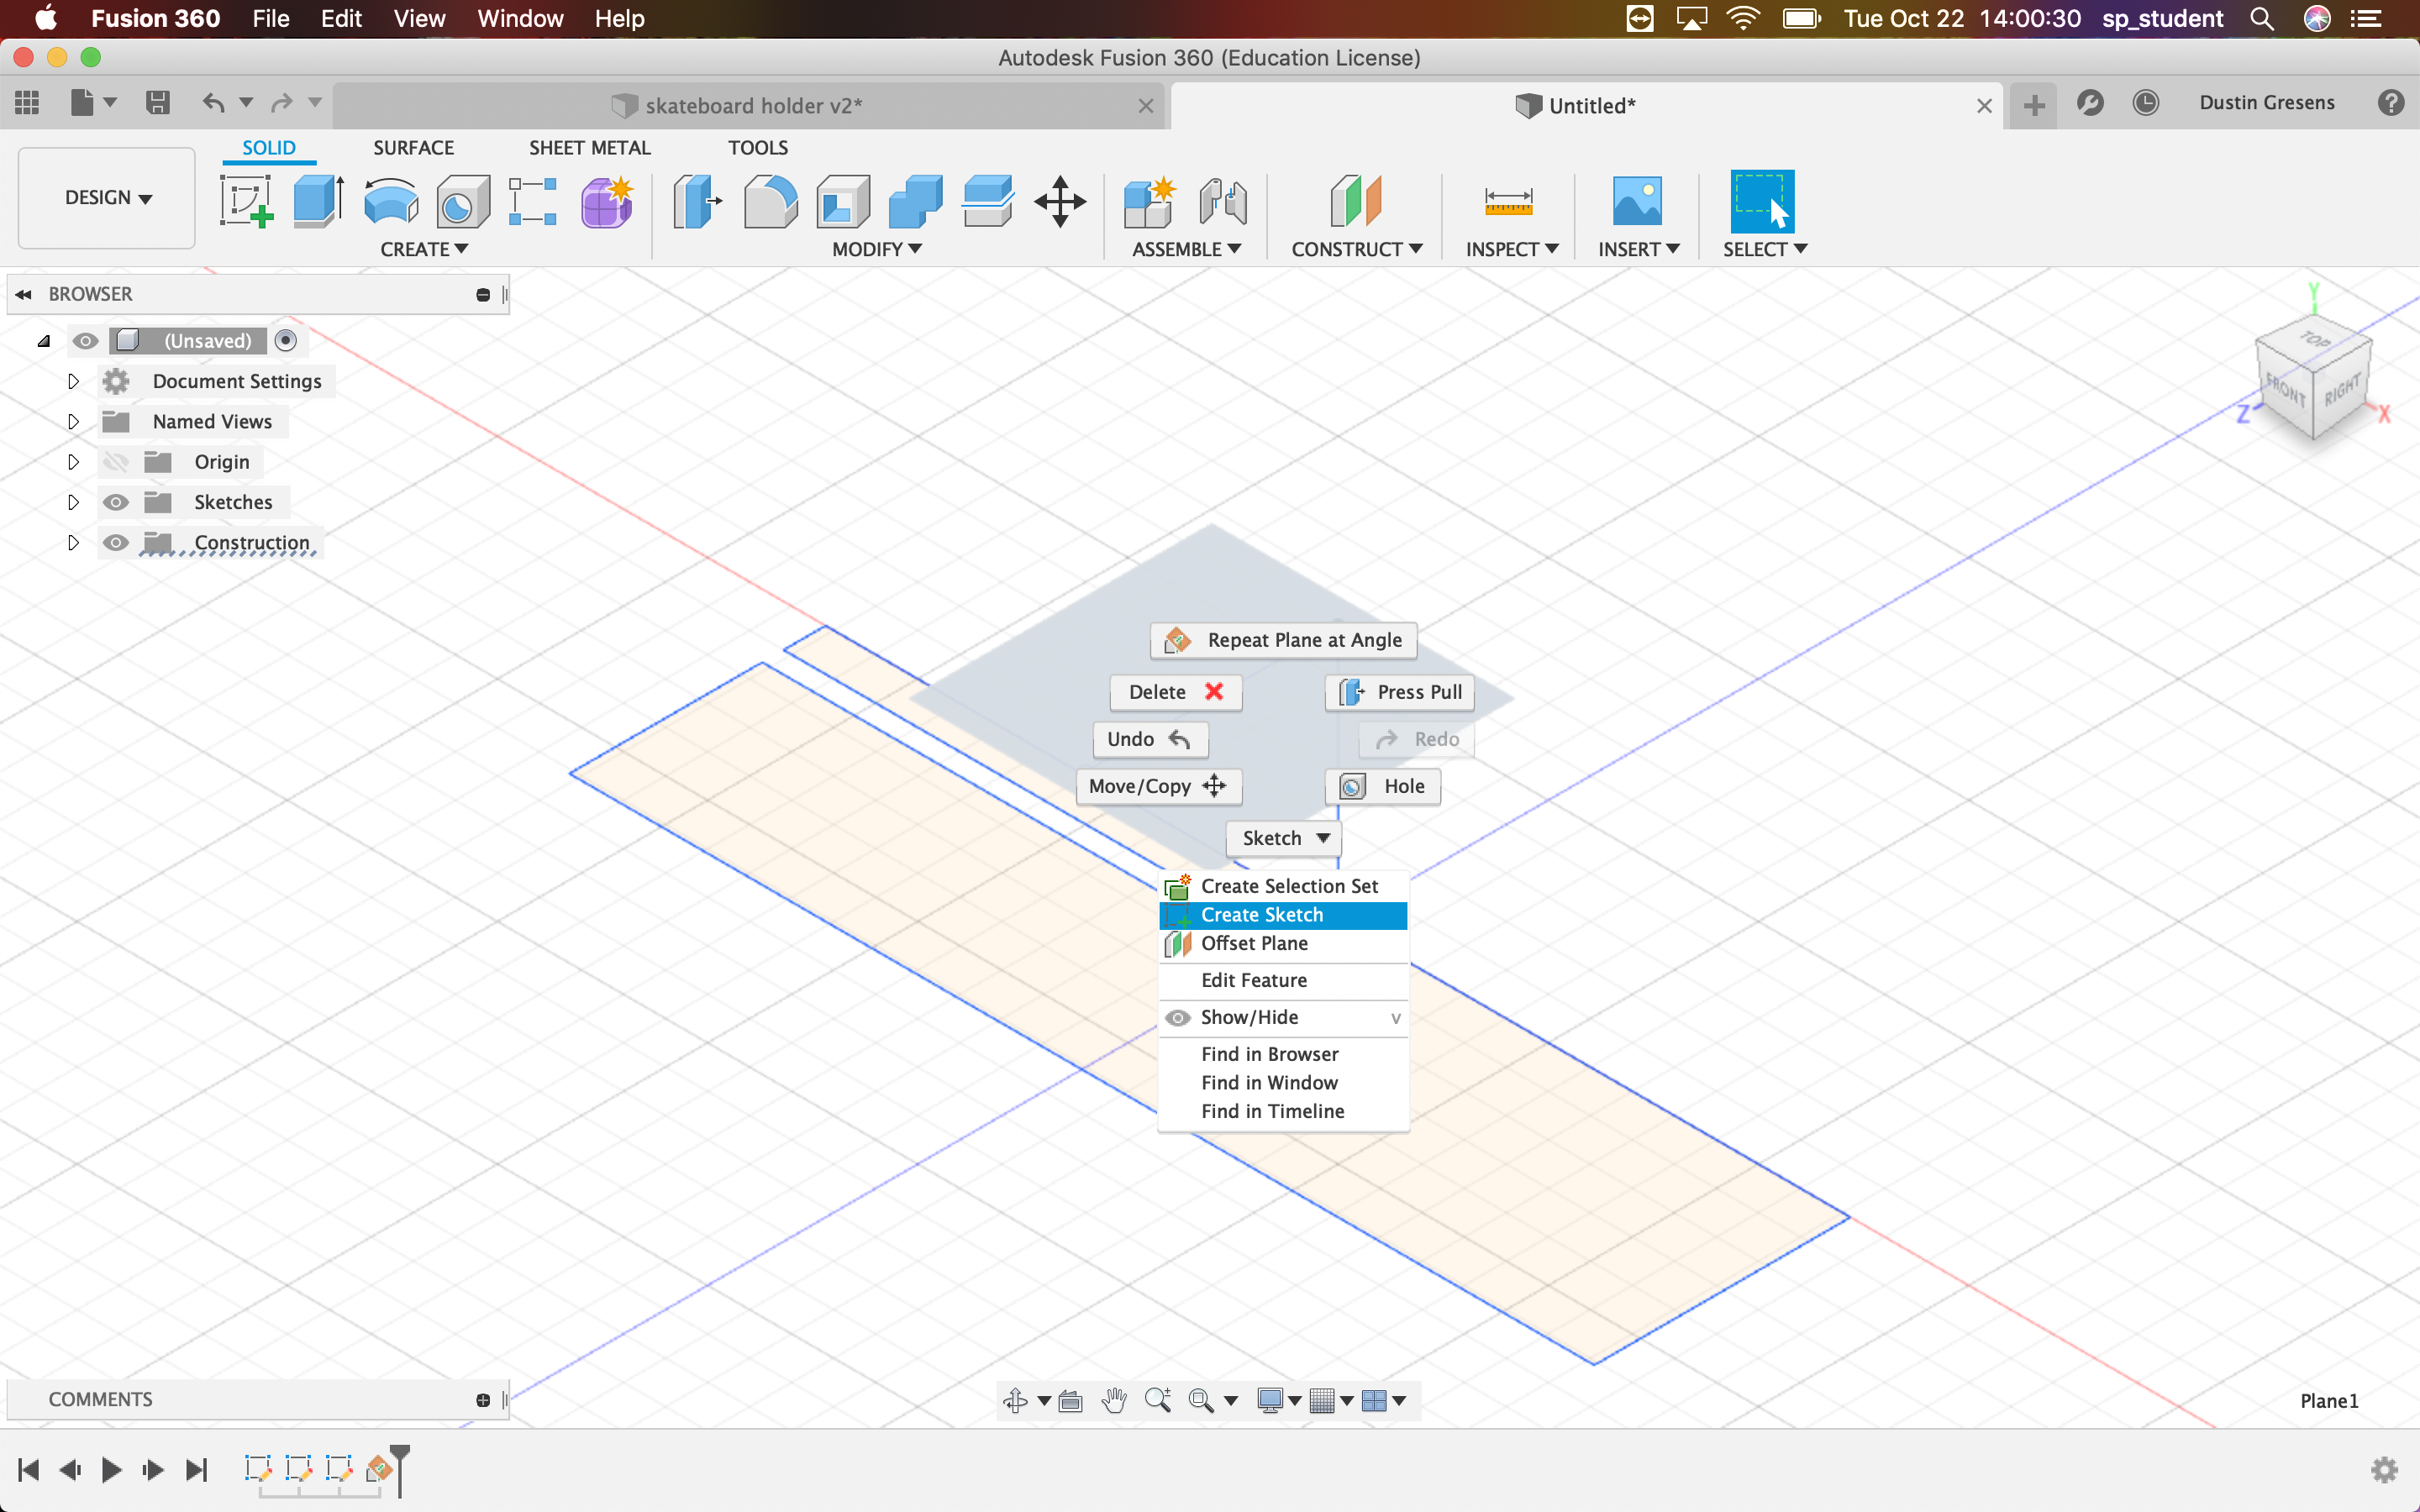Expand the Construction tree item
Image resolution: width=2420 pixels, height=1512 pixels.
pyautogui.click(x=71, y=542)
